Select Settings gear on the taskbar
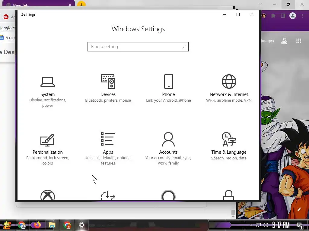Viewport: 309px width, 231px height. coord(81,225)
